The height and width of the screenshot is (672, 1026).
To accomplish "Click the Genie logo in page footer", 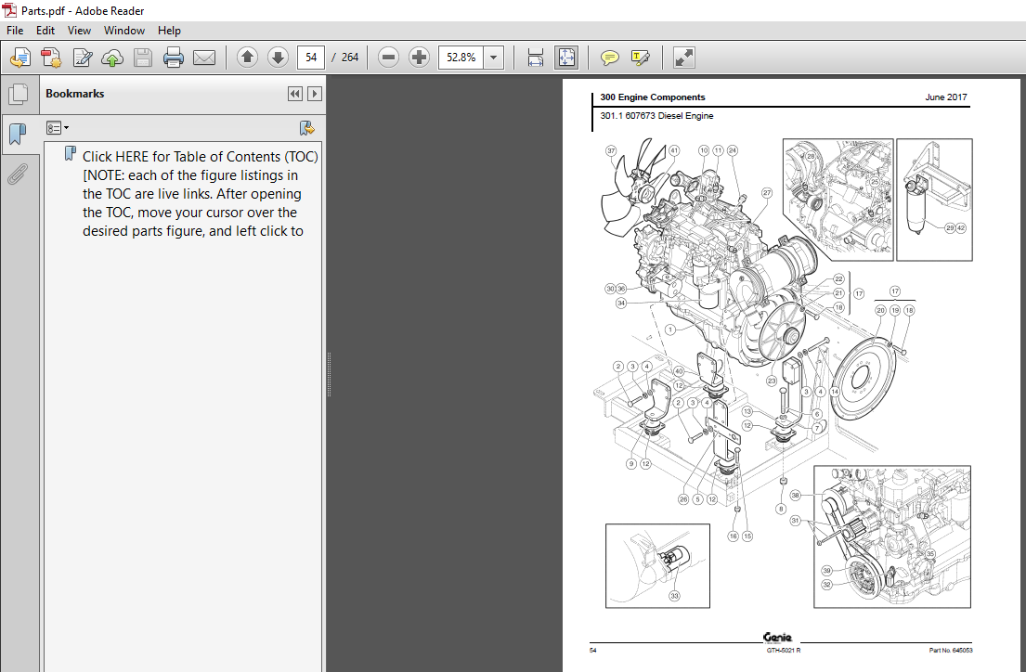I will (777, 638).
